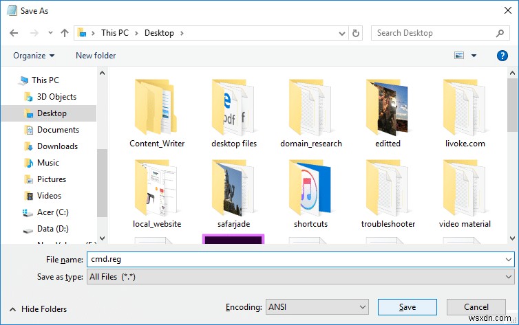Click the file list scroll up arrow

[512, 73]
